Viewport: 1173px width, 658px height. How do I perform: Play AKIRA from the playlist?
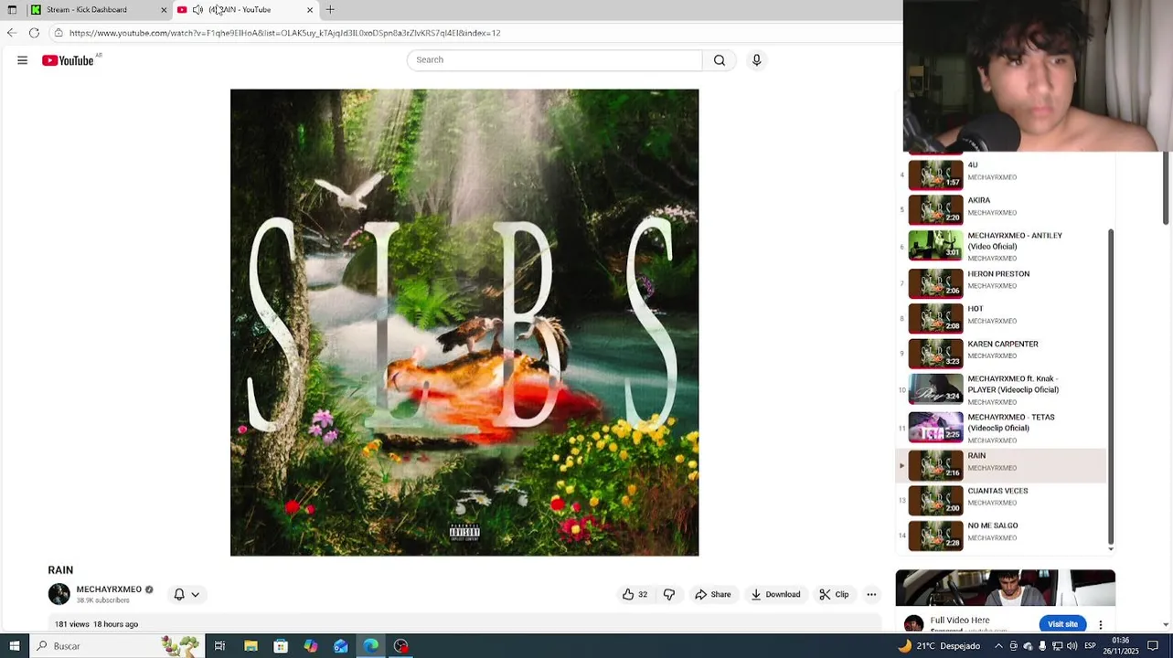pyautogui.click(x=1001, y=208)
